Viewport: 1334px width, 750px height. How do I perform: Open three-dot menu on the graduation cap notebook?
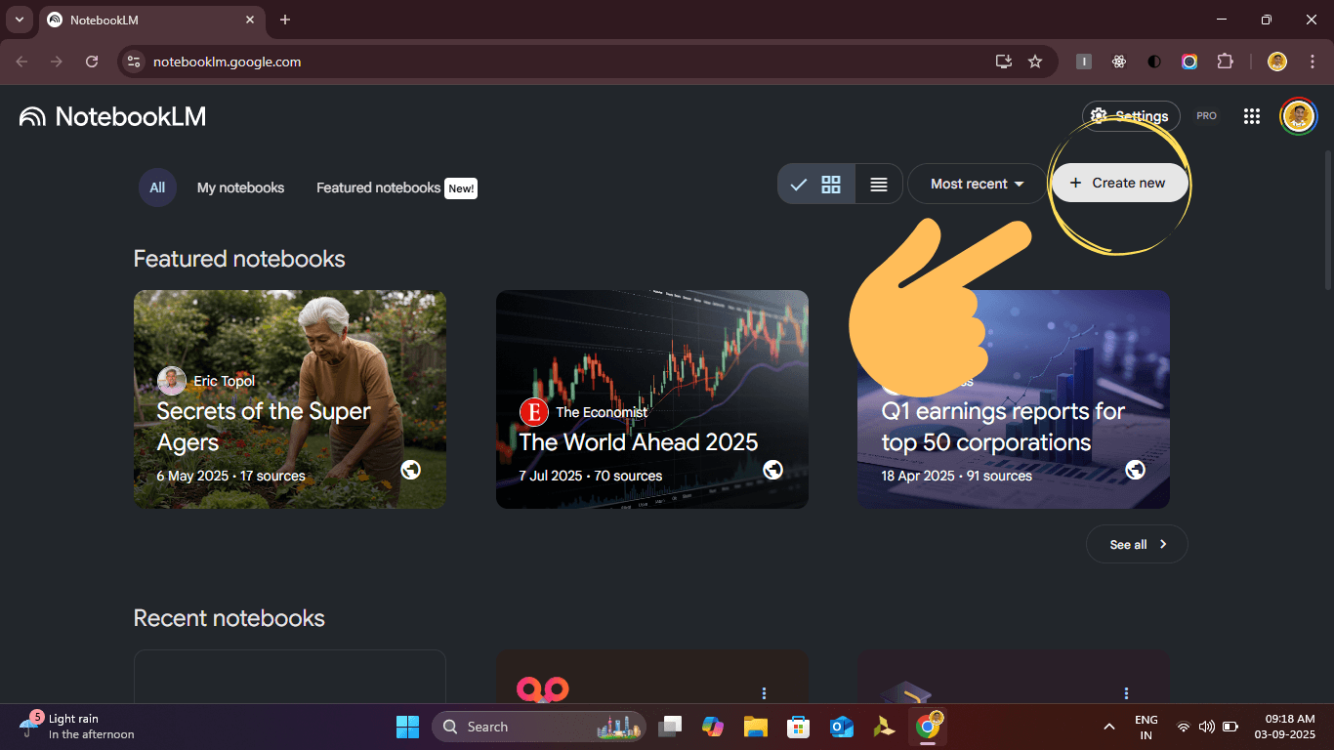point(1126,693)
